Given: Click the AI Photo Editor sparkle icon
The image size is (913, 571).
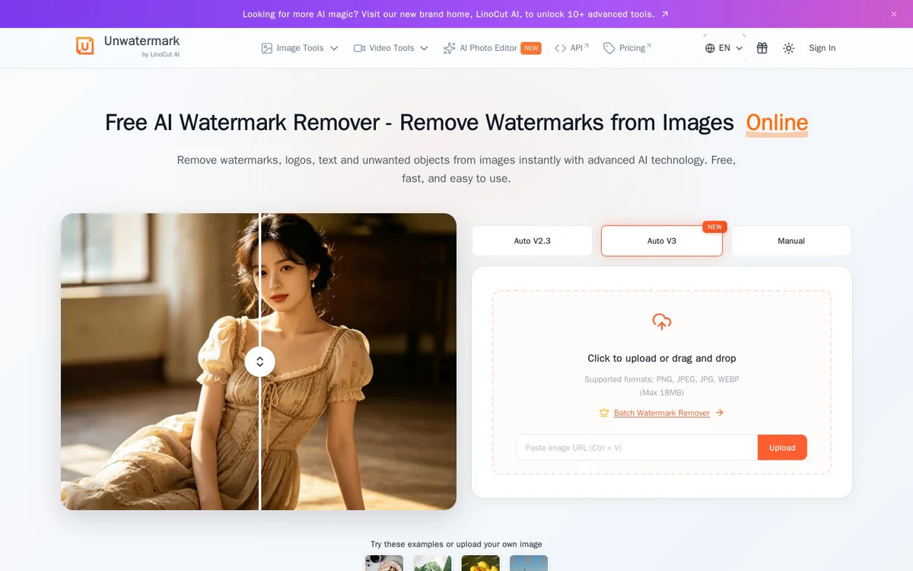Looking at the screenshot, I should click(x=450, y=48).
